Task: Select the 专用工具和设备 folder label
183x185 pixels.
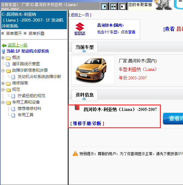Action: pyautogui.click(x=26, y=102)
